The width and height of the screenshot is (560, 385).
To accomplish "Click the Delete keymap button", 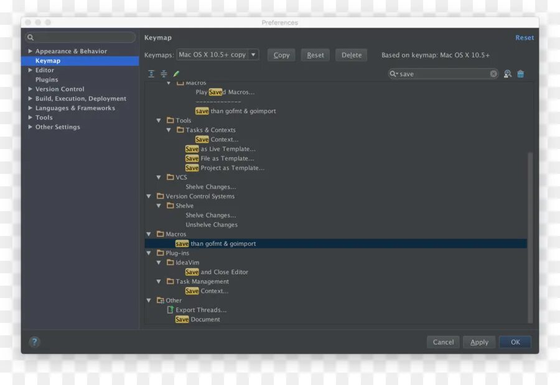I will (x=352, y=55).
